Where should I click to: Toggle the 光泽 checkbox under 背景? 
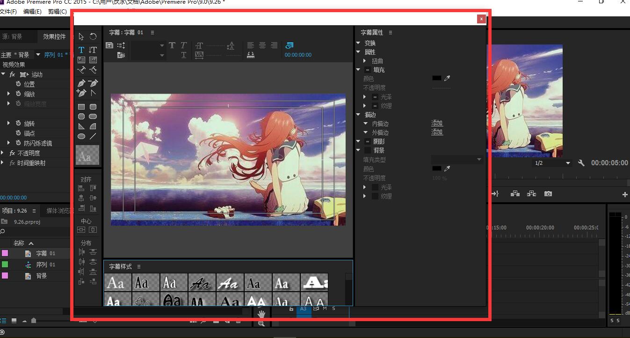[375, 187]
